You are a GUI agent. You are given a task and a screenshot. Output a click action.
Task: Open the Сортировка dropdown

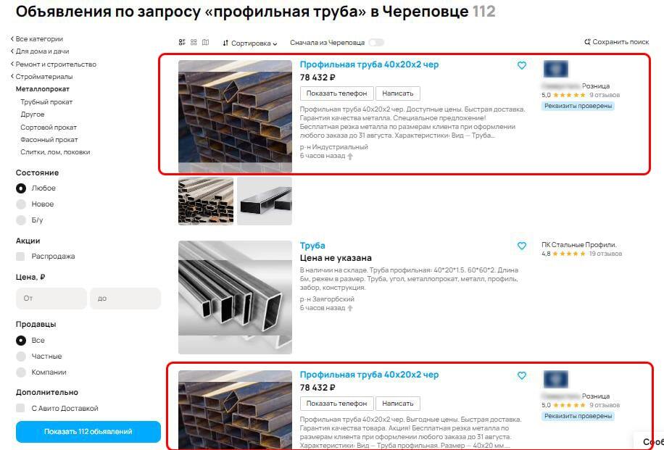[x=250, y=43]
